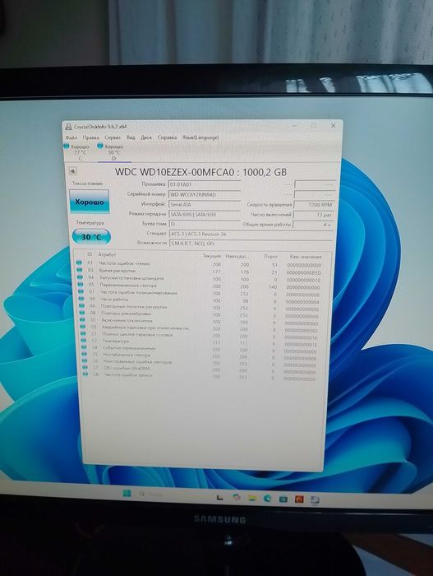433x576 pixels.
Task: Click the S.M.A.R.T., NCQ, GPL features field
Action: tap(251, 244)
